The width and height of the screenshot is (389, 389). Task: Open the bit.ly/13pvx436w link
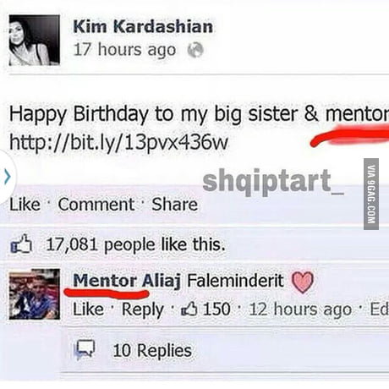118,142
